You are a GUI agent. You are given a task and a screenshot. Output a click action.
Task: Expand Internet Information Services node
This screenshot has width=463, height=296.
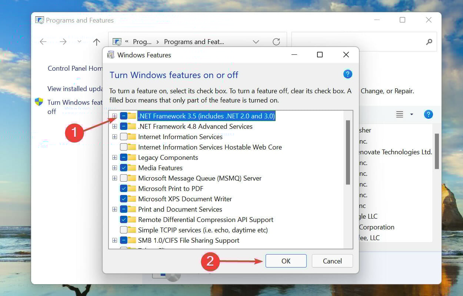[114, 137]
